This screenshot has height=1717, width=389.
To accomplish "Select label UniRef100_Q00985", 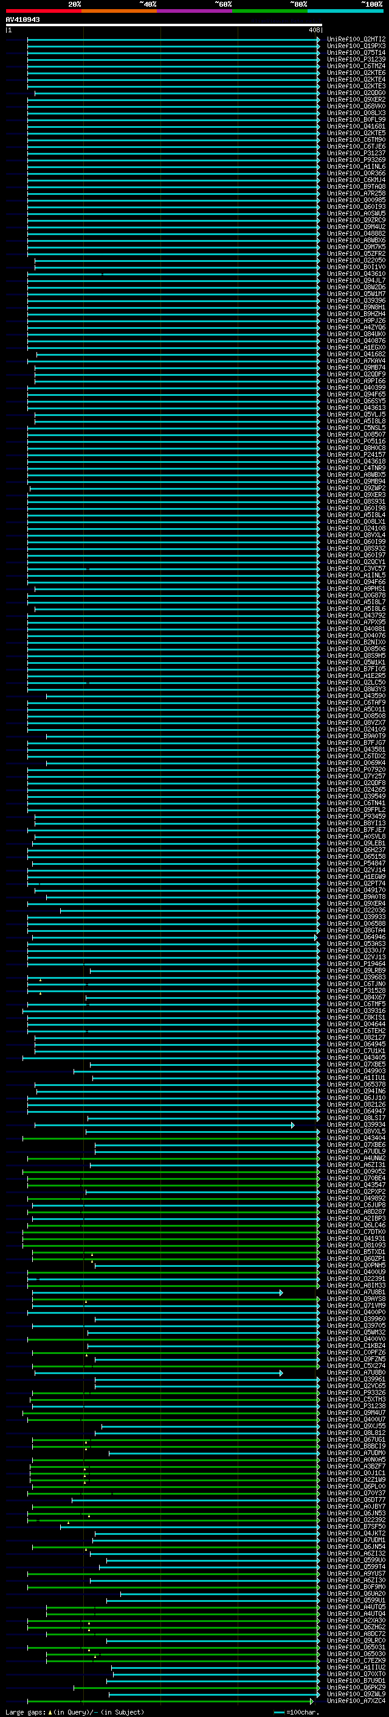I will coord(356,200).
